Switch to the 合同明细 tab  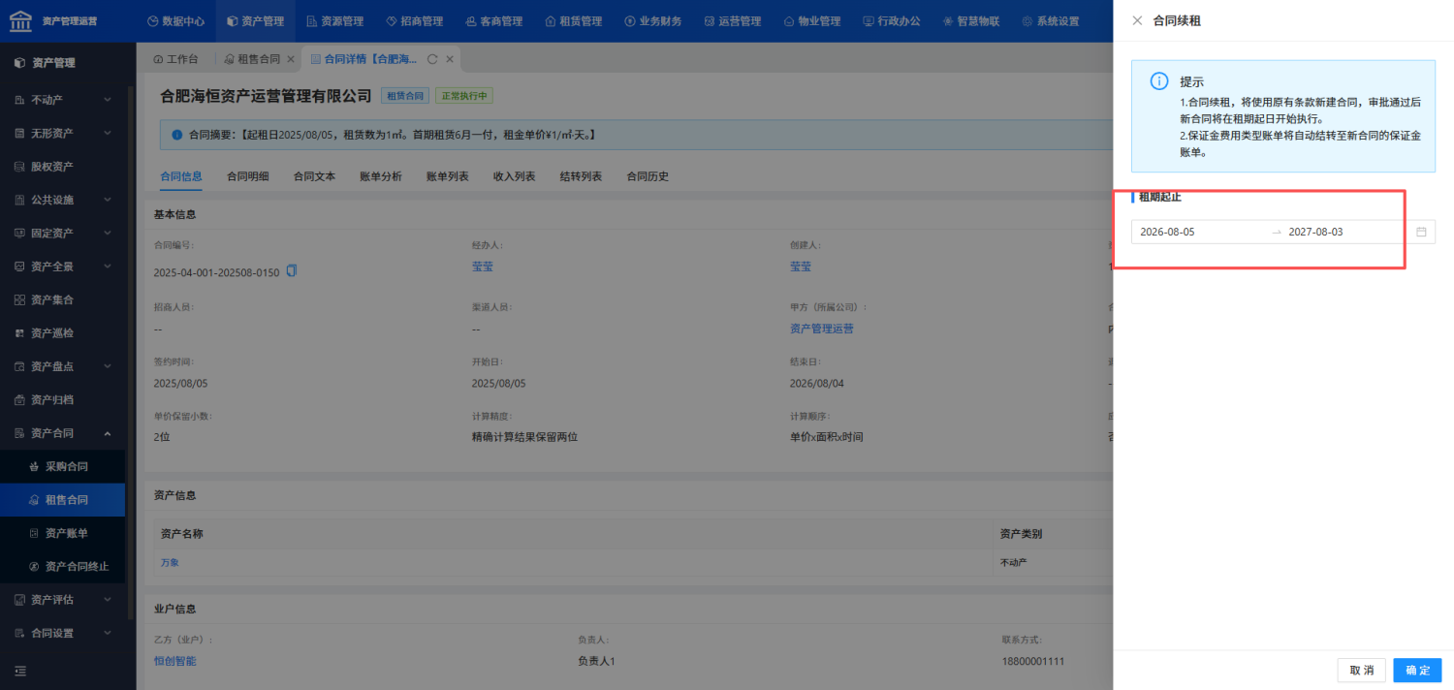pos(247,176)
